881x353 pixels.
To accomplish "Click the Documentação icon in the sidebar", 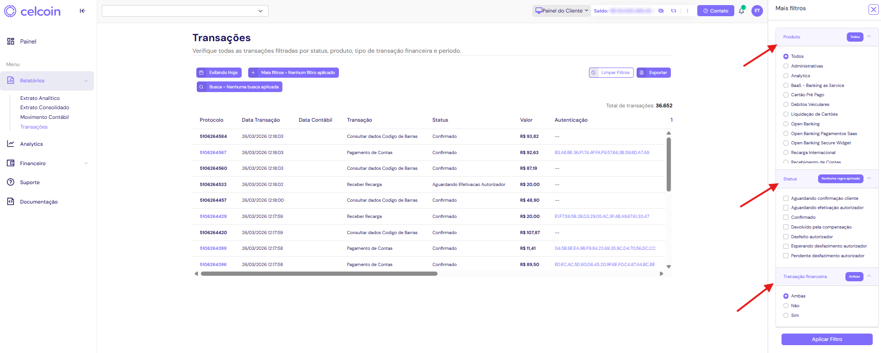I will 11,202.
